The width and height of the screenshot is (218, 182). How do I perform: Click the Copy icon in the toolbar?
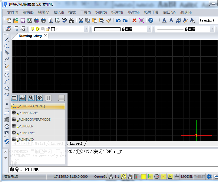click(88, 20)
